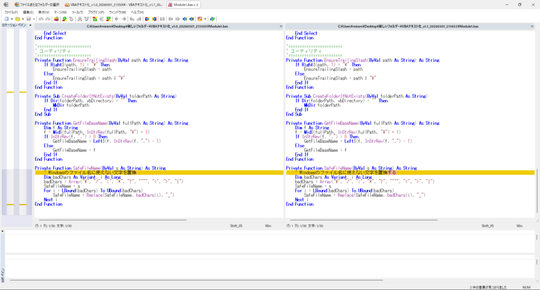Click the Open folder toolbar icon
The height and width of the screenshot is (290, 540).
click(x=18, y=19)
